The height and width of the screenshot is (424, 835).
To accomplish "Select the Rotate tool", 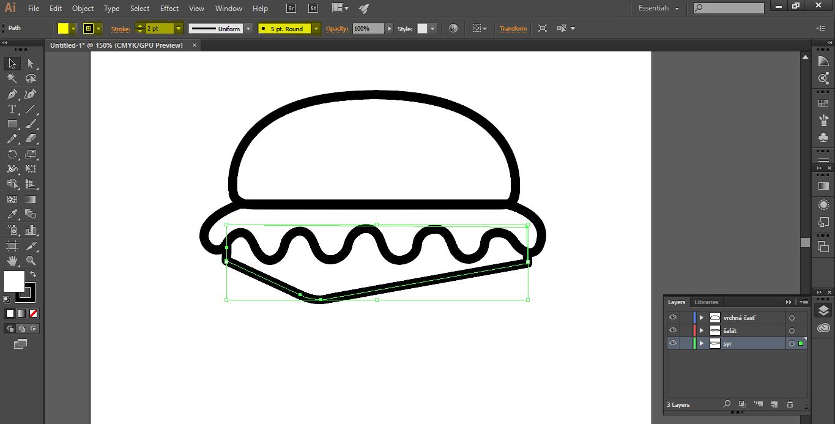I will 12,154.
